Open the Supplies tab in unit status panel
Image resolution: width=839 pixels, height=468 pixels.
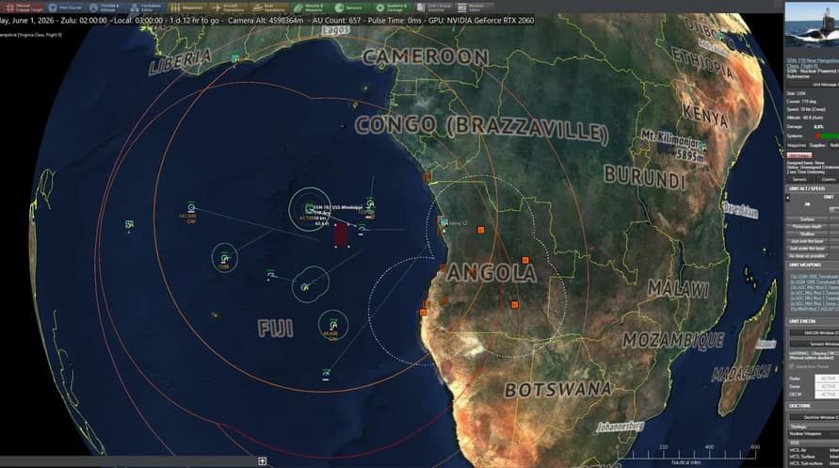coord(817,145)
